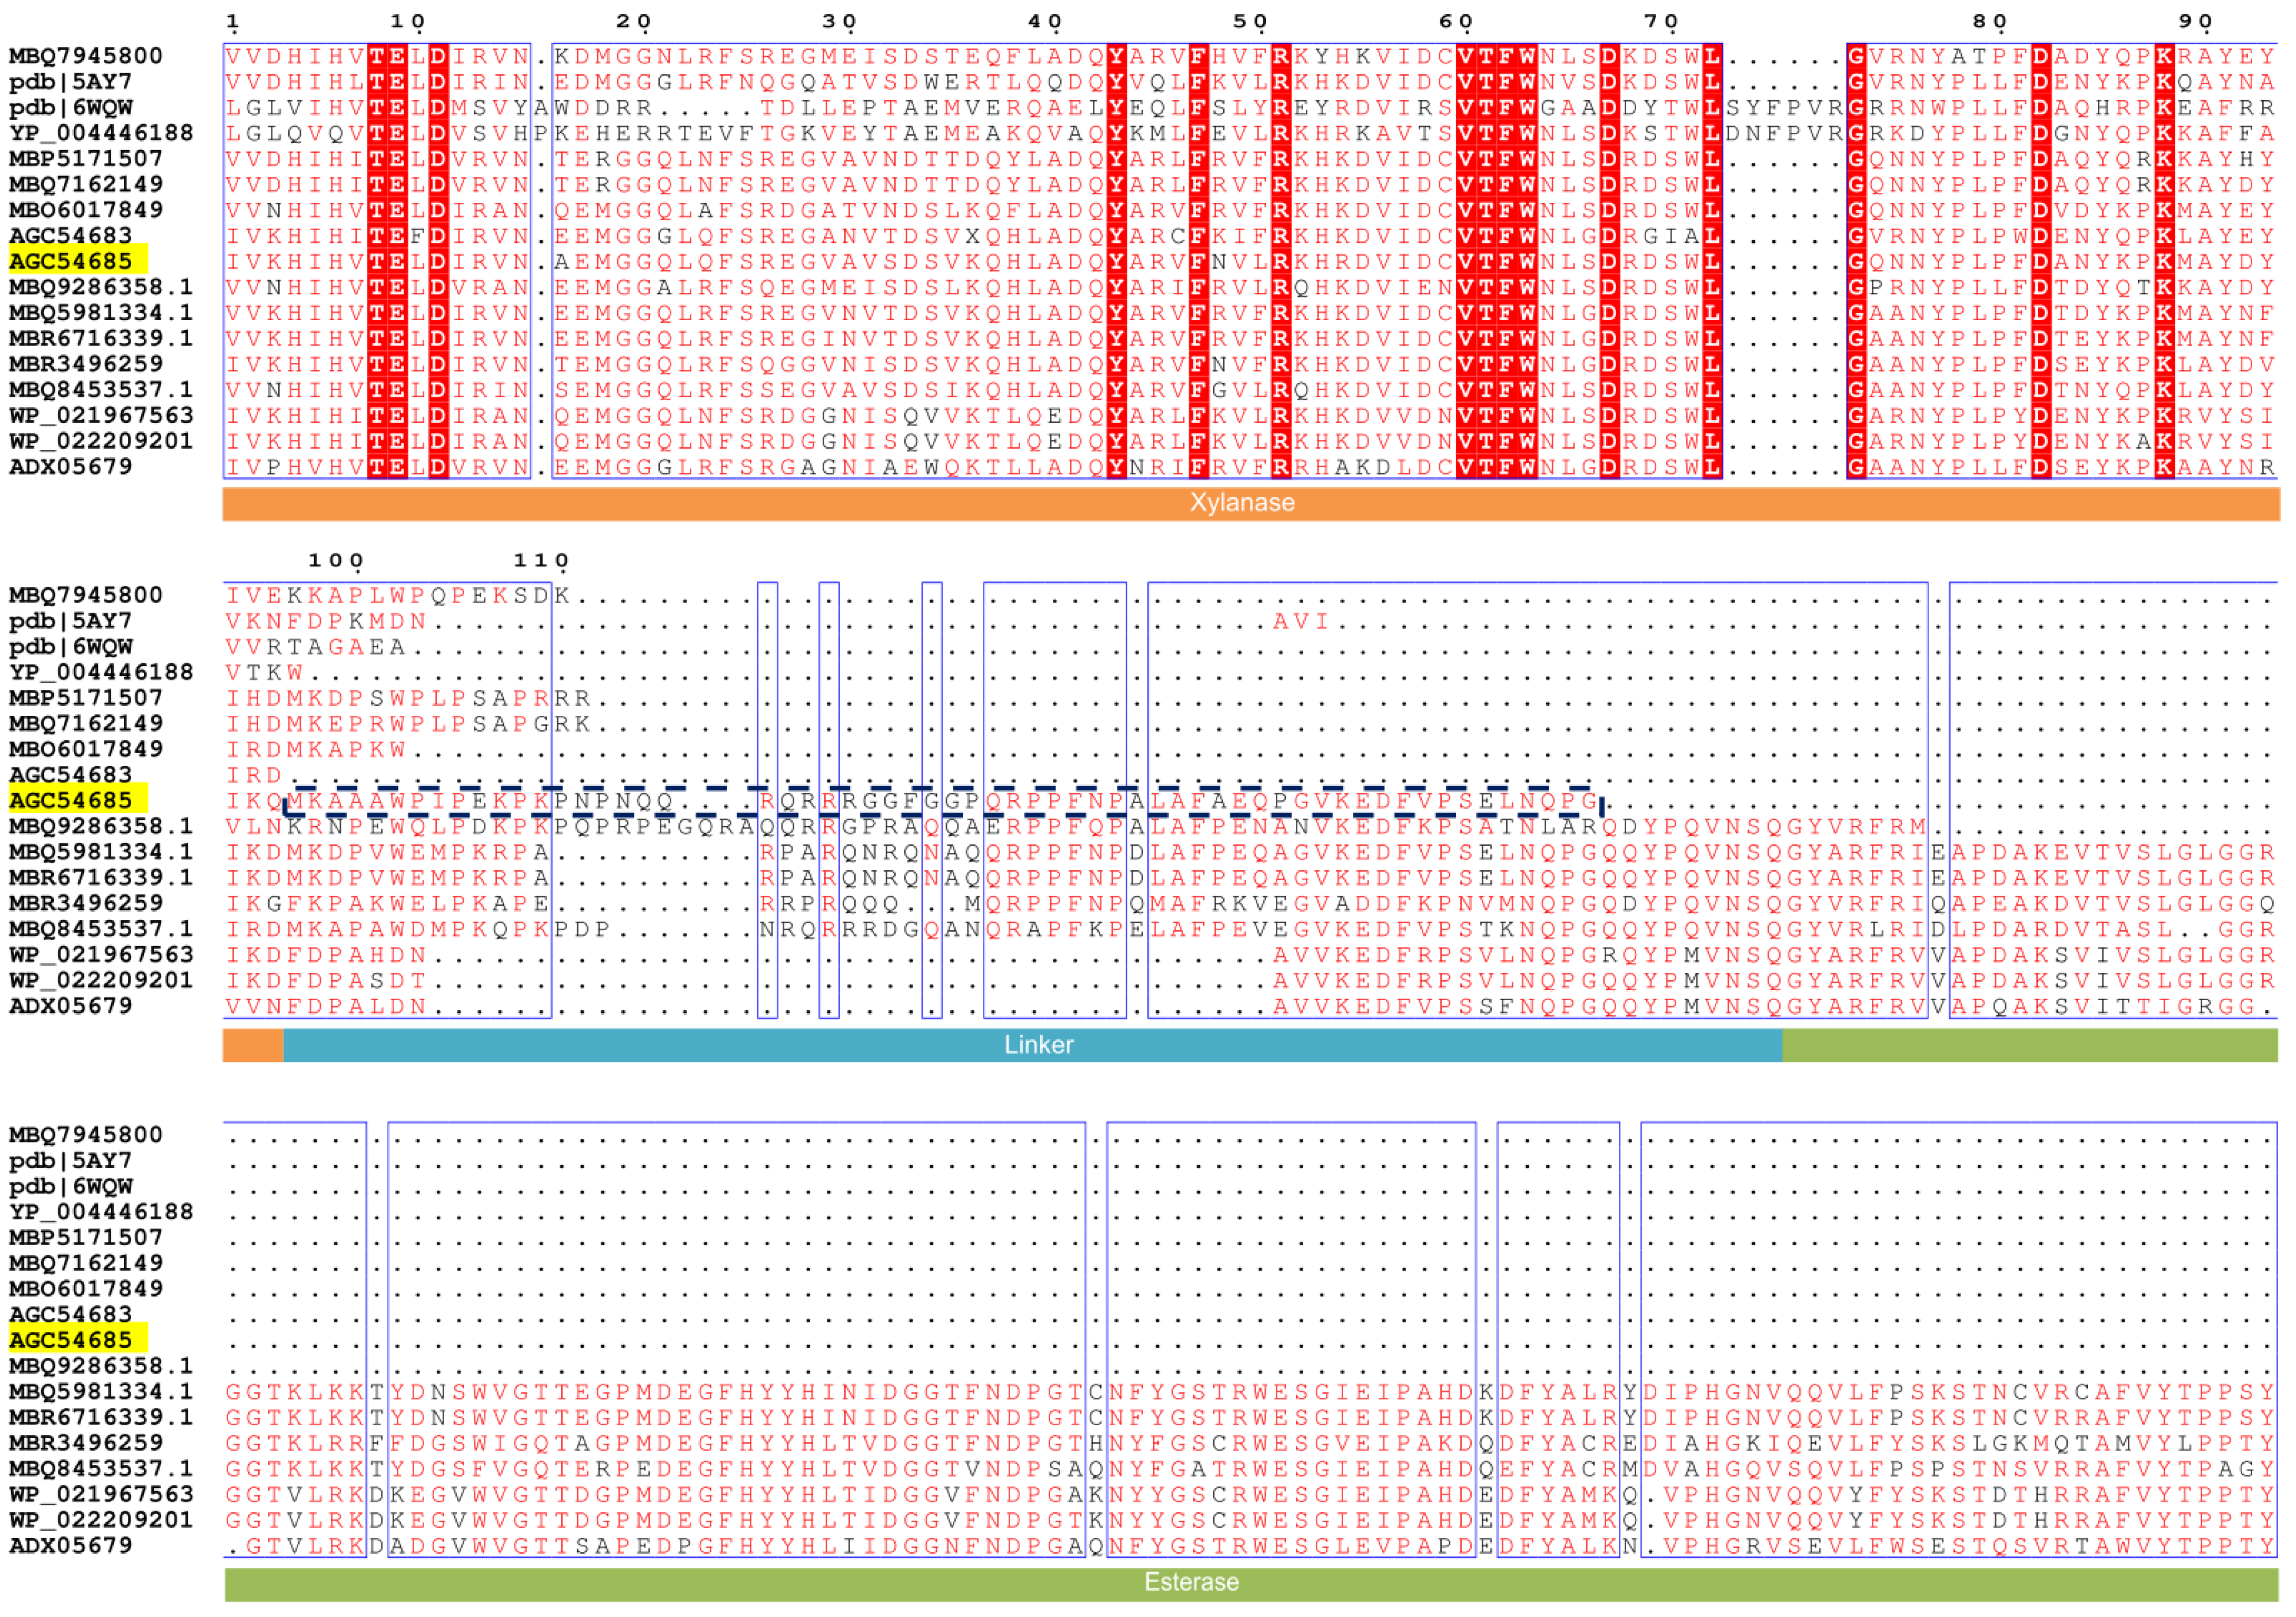Click the YP_004446188 label in the top block
This screenshot has width=2296, height=1617.
(100, 133)
